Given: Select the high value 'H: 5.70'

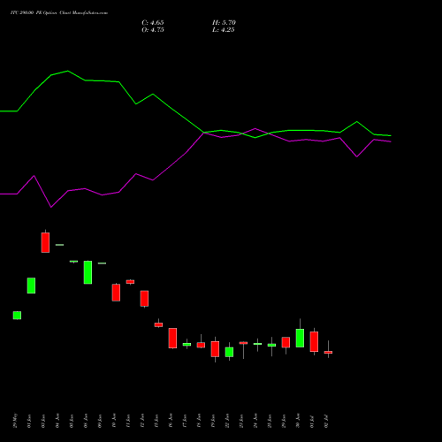Looking at the screenshot, I should 224,23.
